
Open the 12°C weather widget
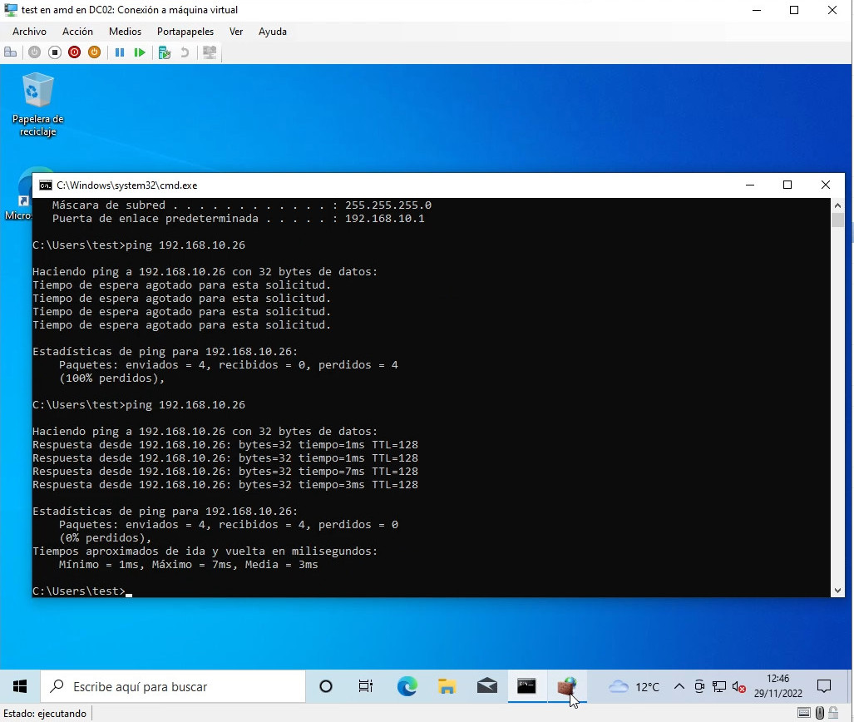(634, 686)
